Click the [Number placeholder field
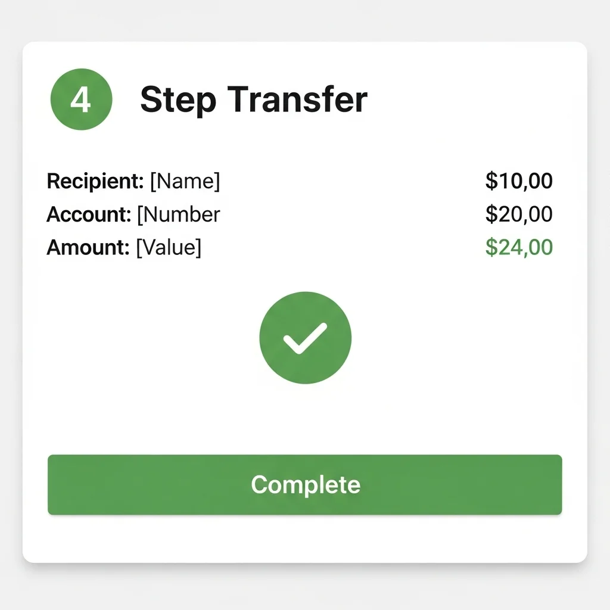The height and width of the screenshot is (610, 610). click(178, 214)
